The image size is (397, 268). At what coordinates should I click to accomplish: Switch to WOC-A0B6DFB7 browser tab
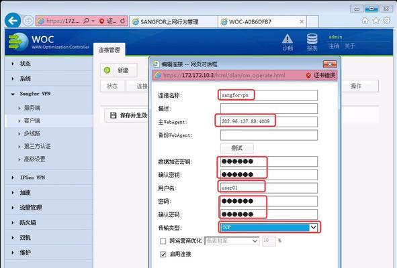(x=262, y=21)
